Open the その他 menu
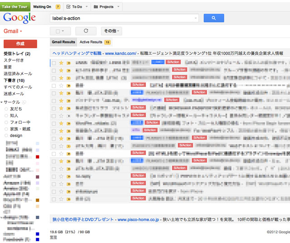Screen dimensions: 290x243 [x=111, y=31]
